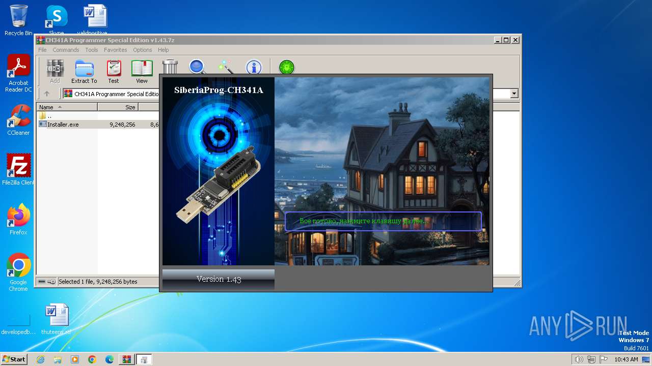Click 'Selected 1 file, 9,248,256 bytes' status text
652x366 pixels.
(x=98, y=282)
